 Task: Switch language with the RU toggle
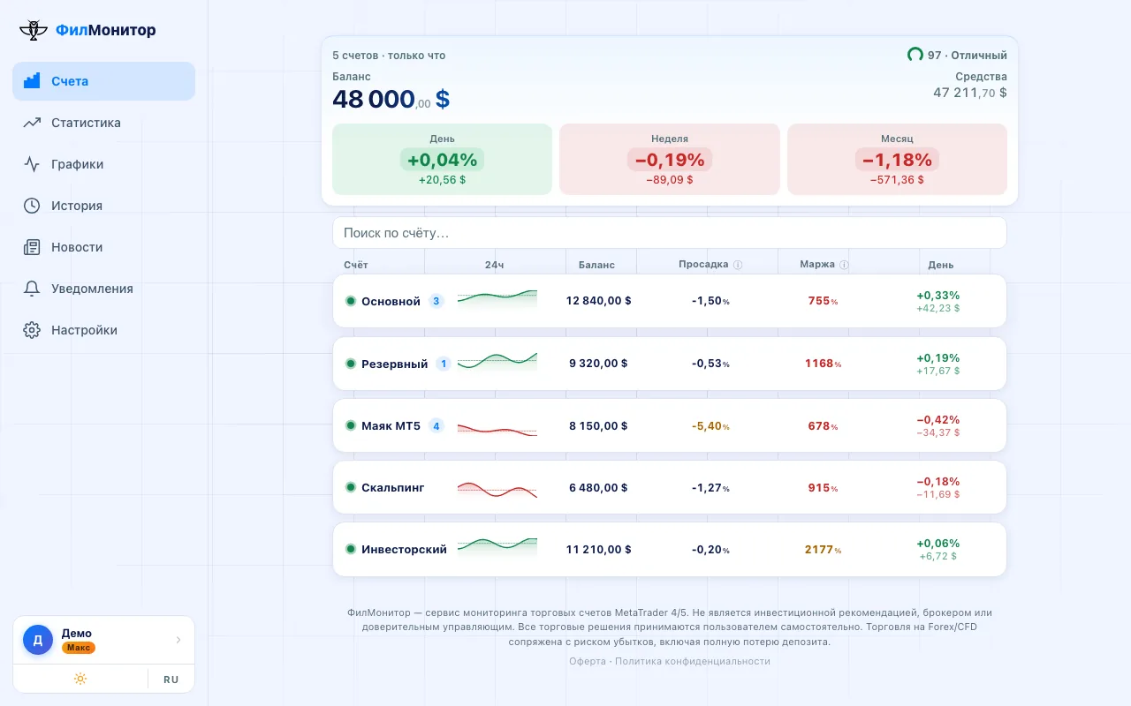171,680
